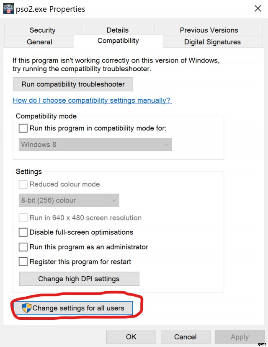
Task: Open the Digital Signatures tab
Action: coord(212,42)
